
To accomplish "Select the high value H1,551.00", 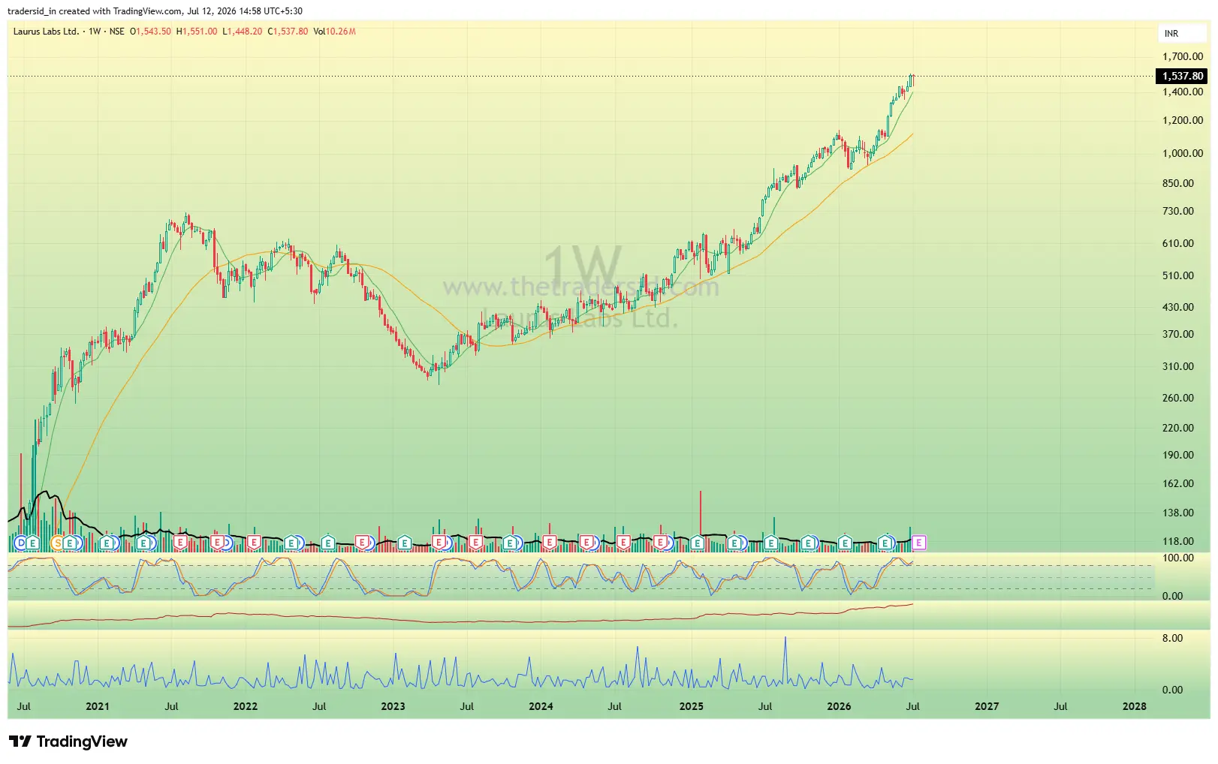I will point(197,32).
